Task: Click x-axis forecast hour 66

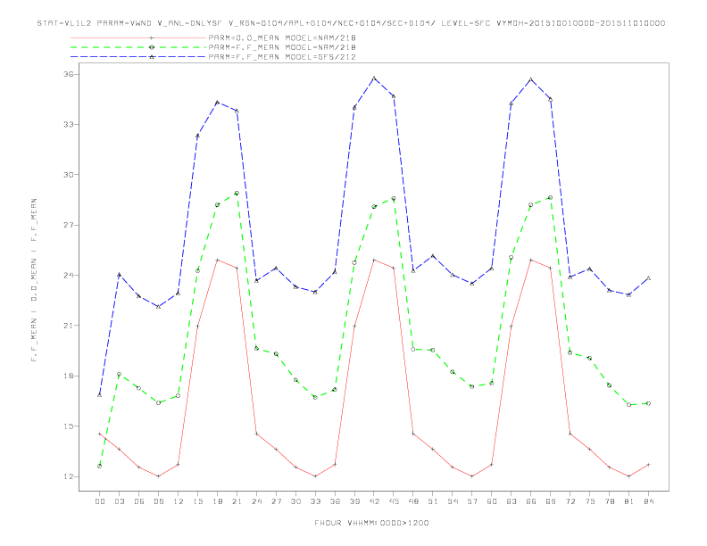Action: [531, 501]
